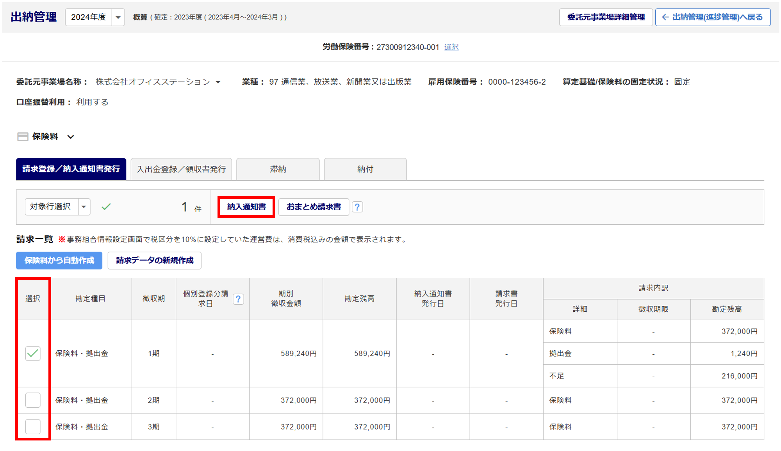
Task: Click the 保険料 card icon
Action: point(23,137)
